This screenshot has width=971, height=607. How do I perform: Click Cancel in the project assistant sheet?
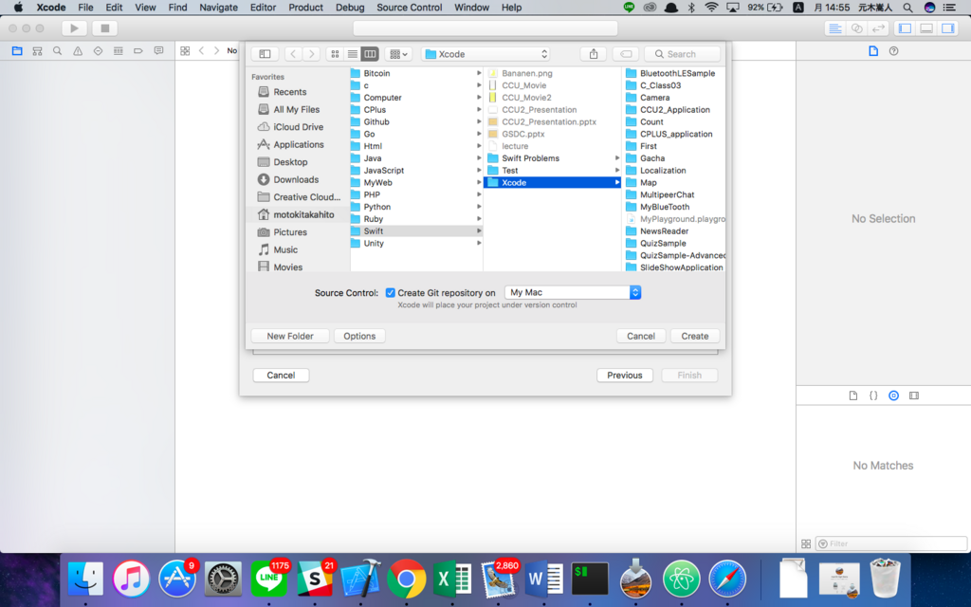coord(281,376)
